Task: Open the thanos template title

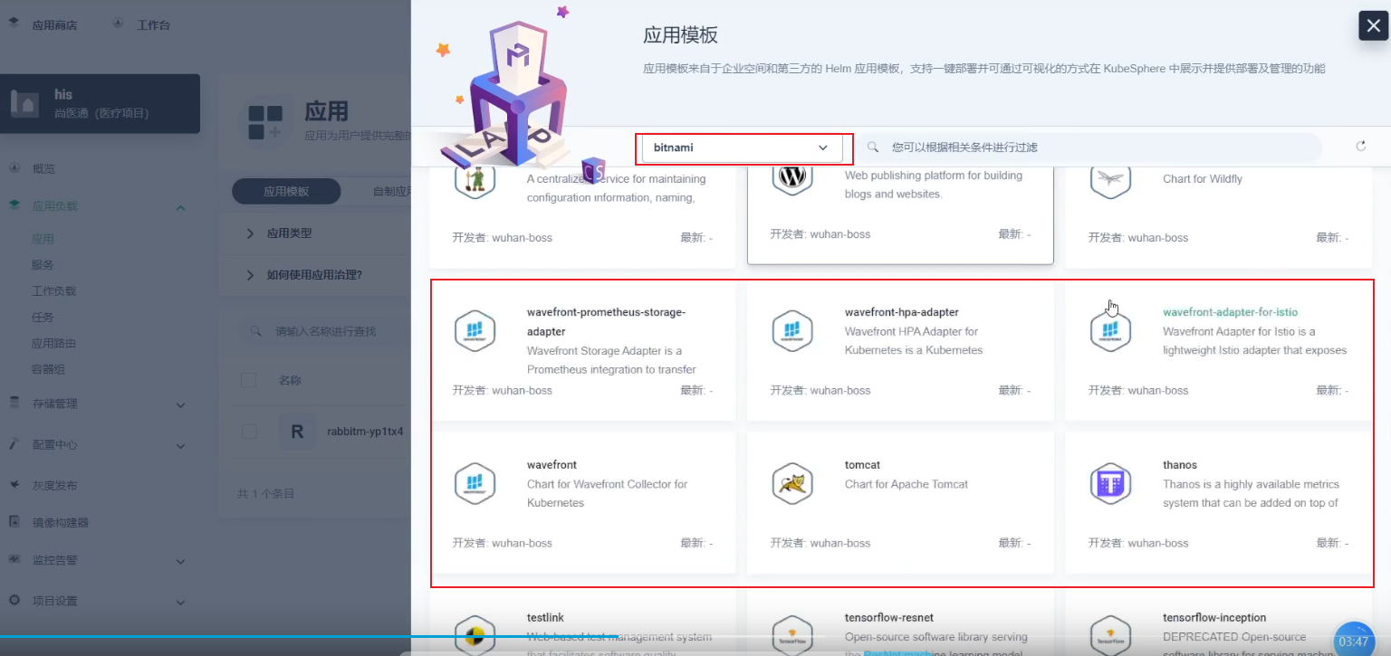Action: point(1180,465)
